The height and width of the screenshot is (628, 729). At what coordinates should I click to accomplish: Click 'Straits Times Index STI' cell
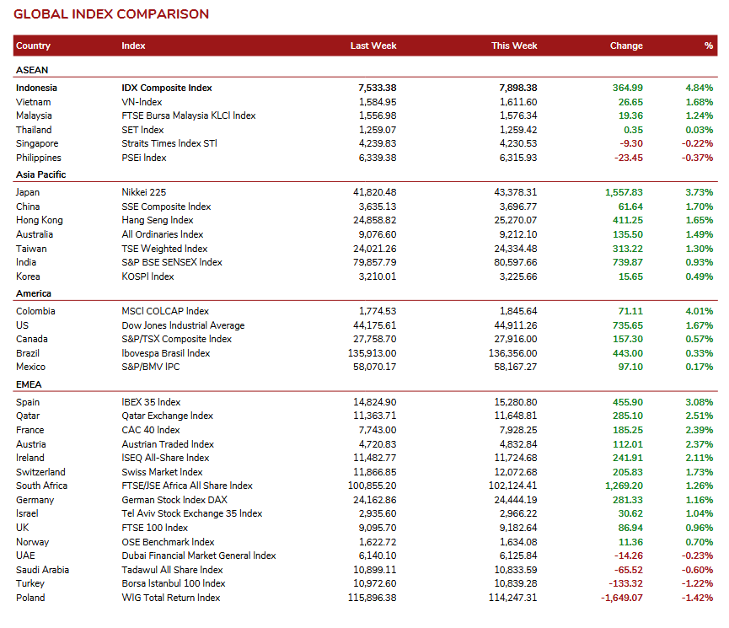click(169, 143)
